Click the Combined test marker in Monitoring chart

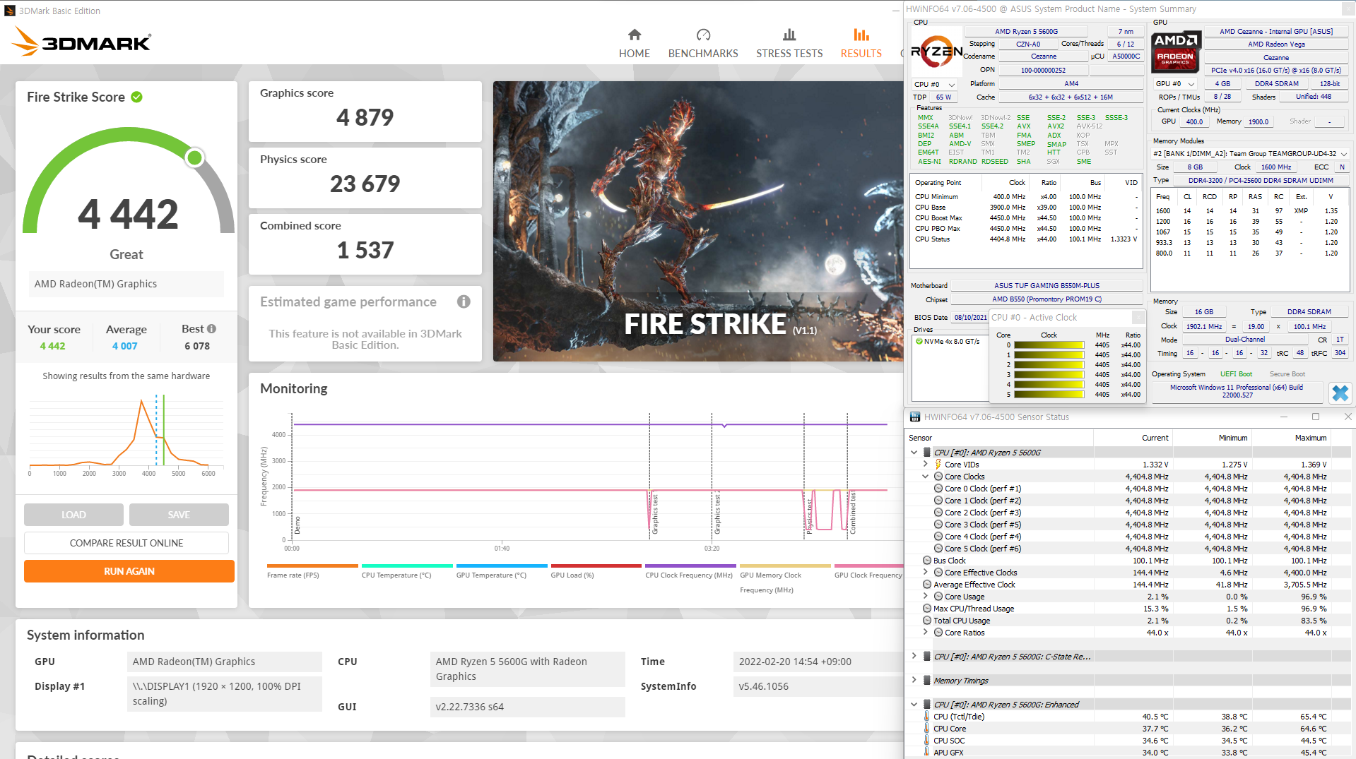point(853,512)
